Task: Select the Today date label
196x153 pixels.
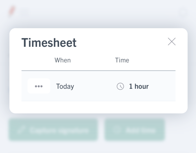Action: click(x=65, y=86)
